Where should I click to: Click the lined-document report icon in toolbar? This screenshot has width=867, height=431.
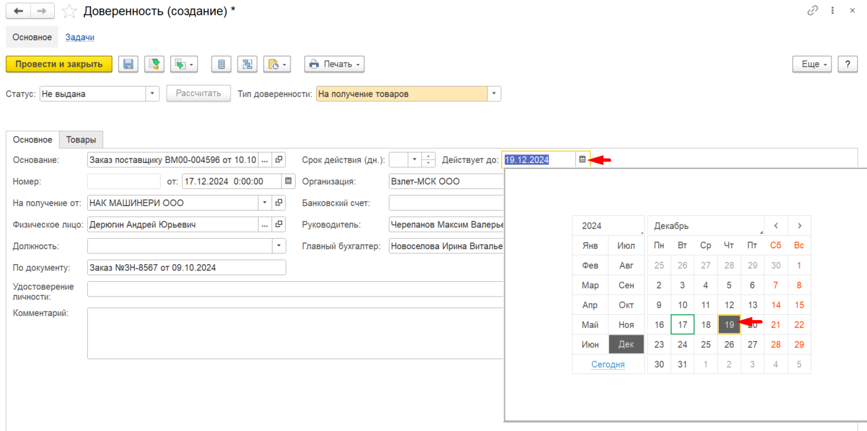point(222,64)
